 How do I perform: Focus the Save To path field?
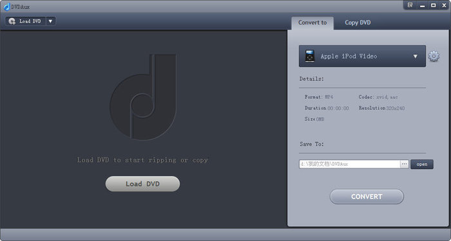[349, 164]
